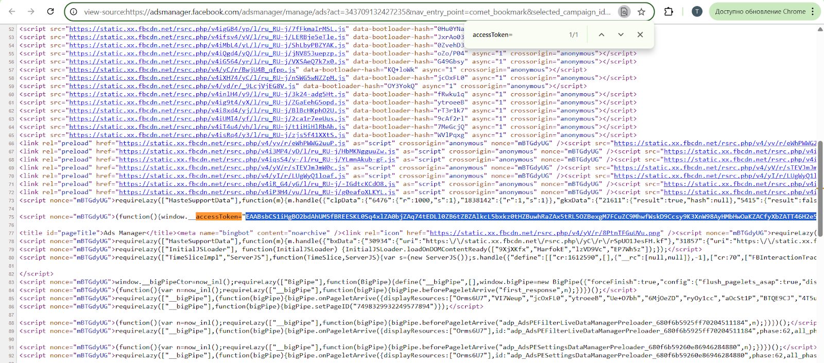Open the BwjU4B_qfpp.js script link
Viewport: 824px width, 363px height.
pos(182,70)
